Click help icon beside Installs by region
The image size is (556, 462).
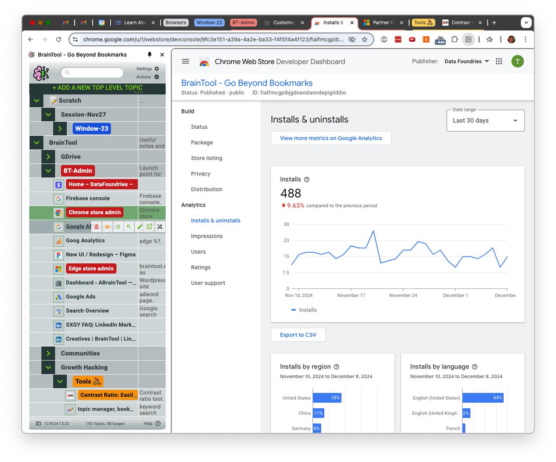coord(336,367)
